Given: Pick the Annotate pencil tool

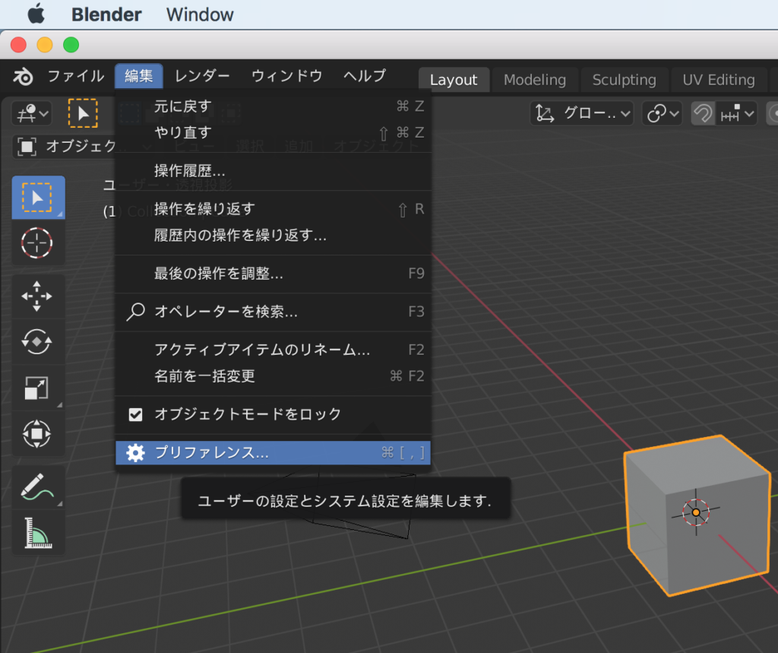Looking at the screenshot, I should pyautogui.click(x=37, y=488).
